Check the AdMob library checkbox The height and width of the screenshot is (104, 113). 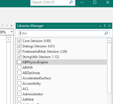[x=19, y=99]
